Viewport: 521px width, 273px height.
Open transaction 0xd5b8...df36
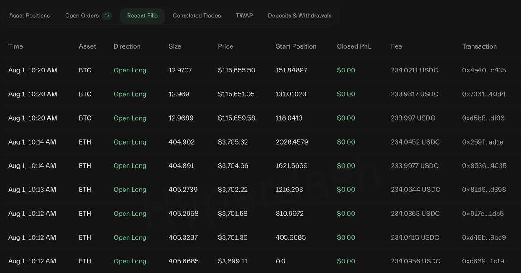tap(483, 118)
